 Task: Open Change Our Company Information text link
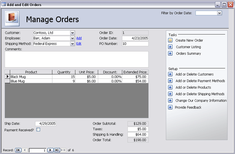point(201,101)
